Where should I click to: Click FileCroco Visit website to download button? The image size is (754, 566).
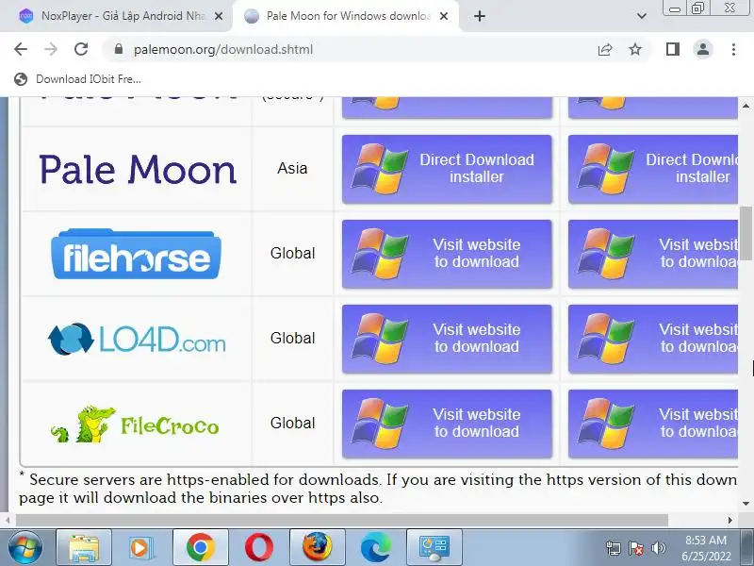tap(447, 424)
